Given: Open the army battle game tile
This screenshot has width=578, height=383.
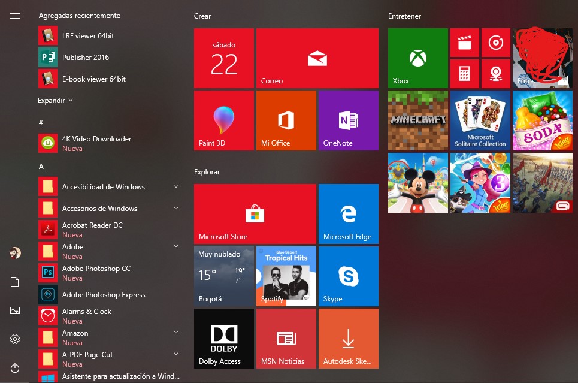Looking at the screenshot, I should click(x=543, y=183).
